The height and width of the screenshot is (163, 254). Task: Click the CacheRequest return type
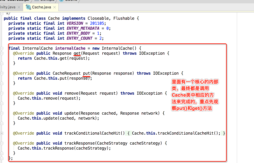pyautogui.click(x=67, y=73)
